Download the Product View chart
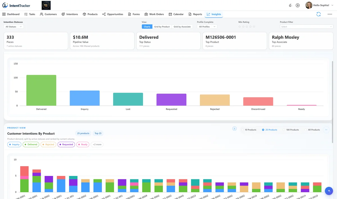337x199 pixels. (234, 128)
